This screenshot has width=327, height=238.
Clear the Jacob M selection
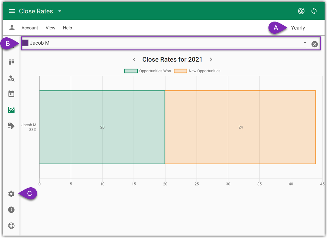pos(315,44)
